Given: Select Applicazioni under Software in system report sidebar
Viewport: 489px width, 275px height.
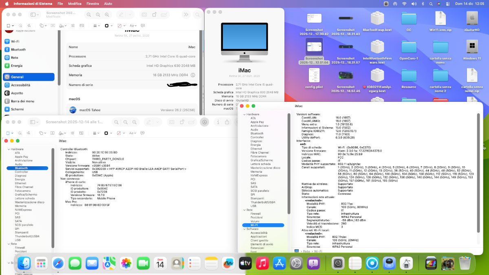Looking at the screenshot, I should pyautogui.click(x=258, y=236).
